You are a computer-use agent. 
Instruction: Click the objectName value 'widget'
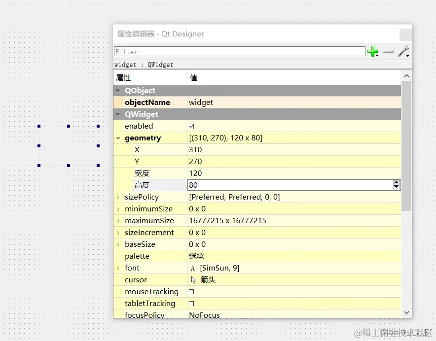point(201,102)
